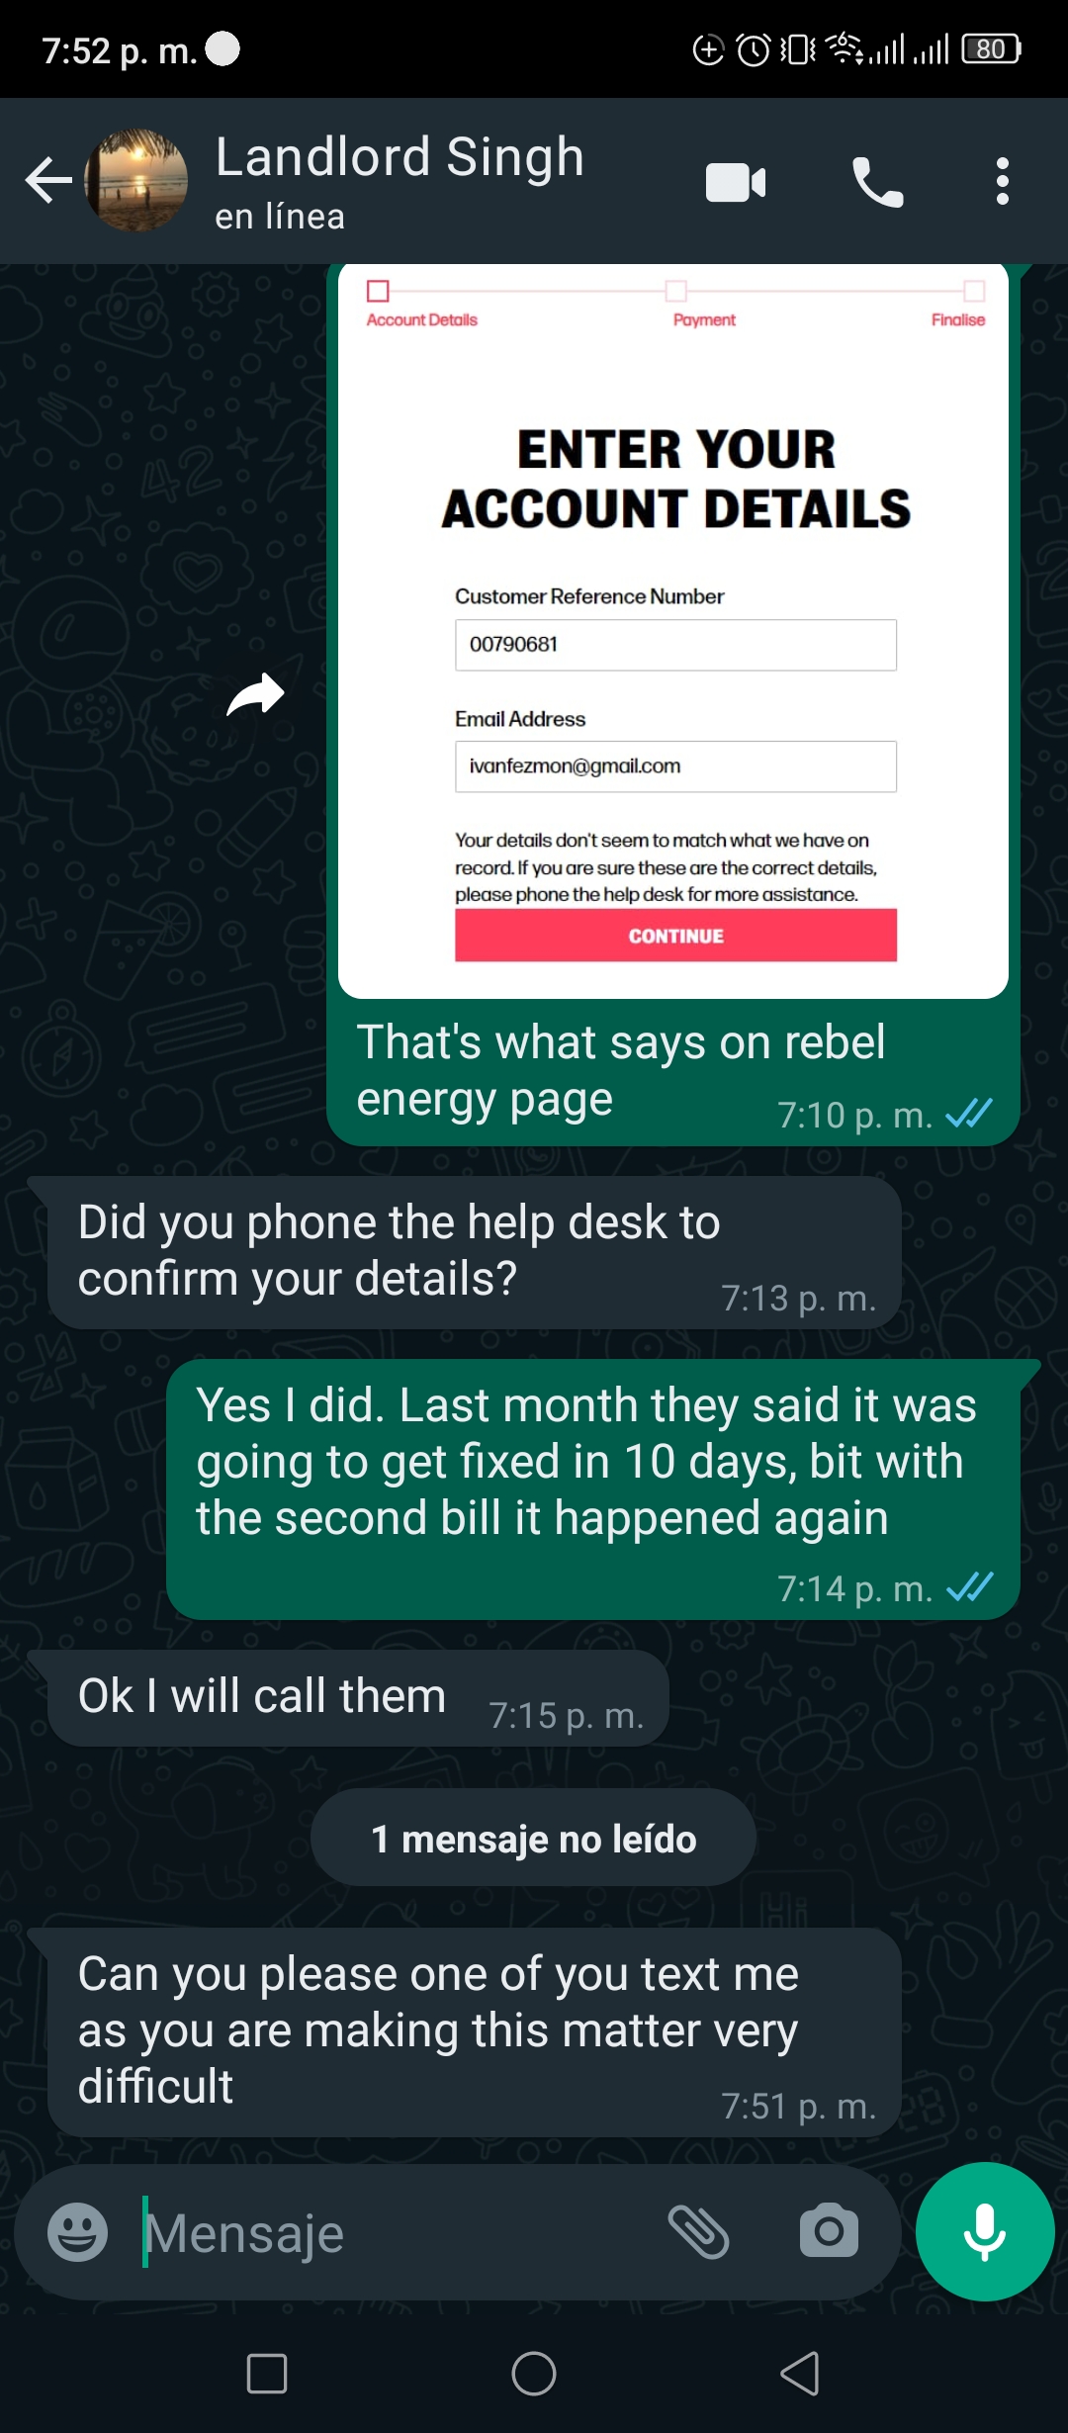
Task: Select the 'Did you phone the help desk' message
Action: click(x=475, y=1252)
